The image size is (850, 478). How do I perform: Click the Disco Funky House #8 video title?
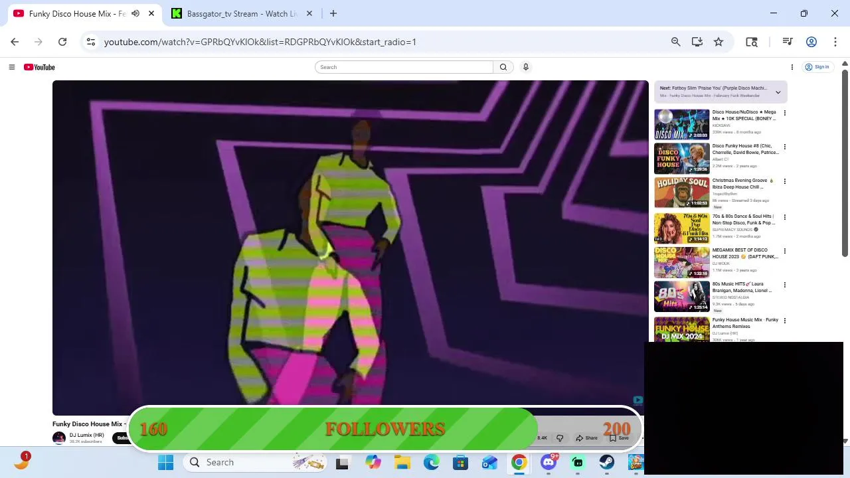[745, 149]
